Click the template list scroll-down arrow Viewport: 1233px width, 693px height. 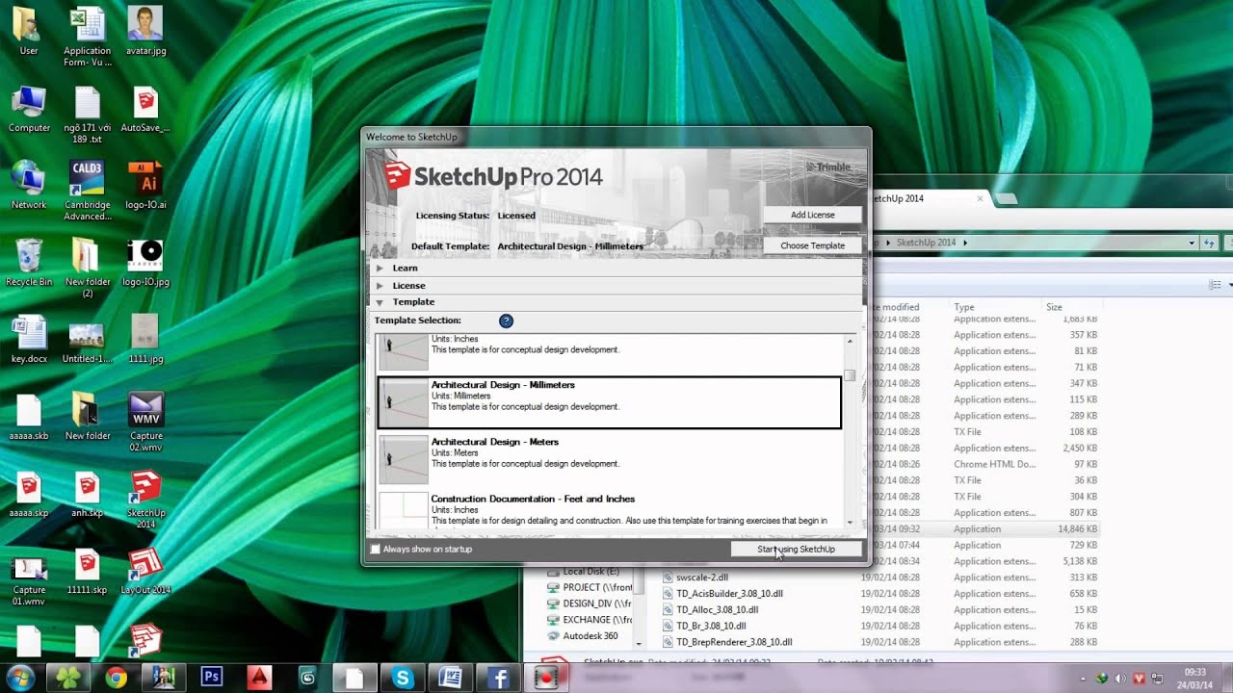pyautogui.click(x=850, y=522)
